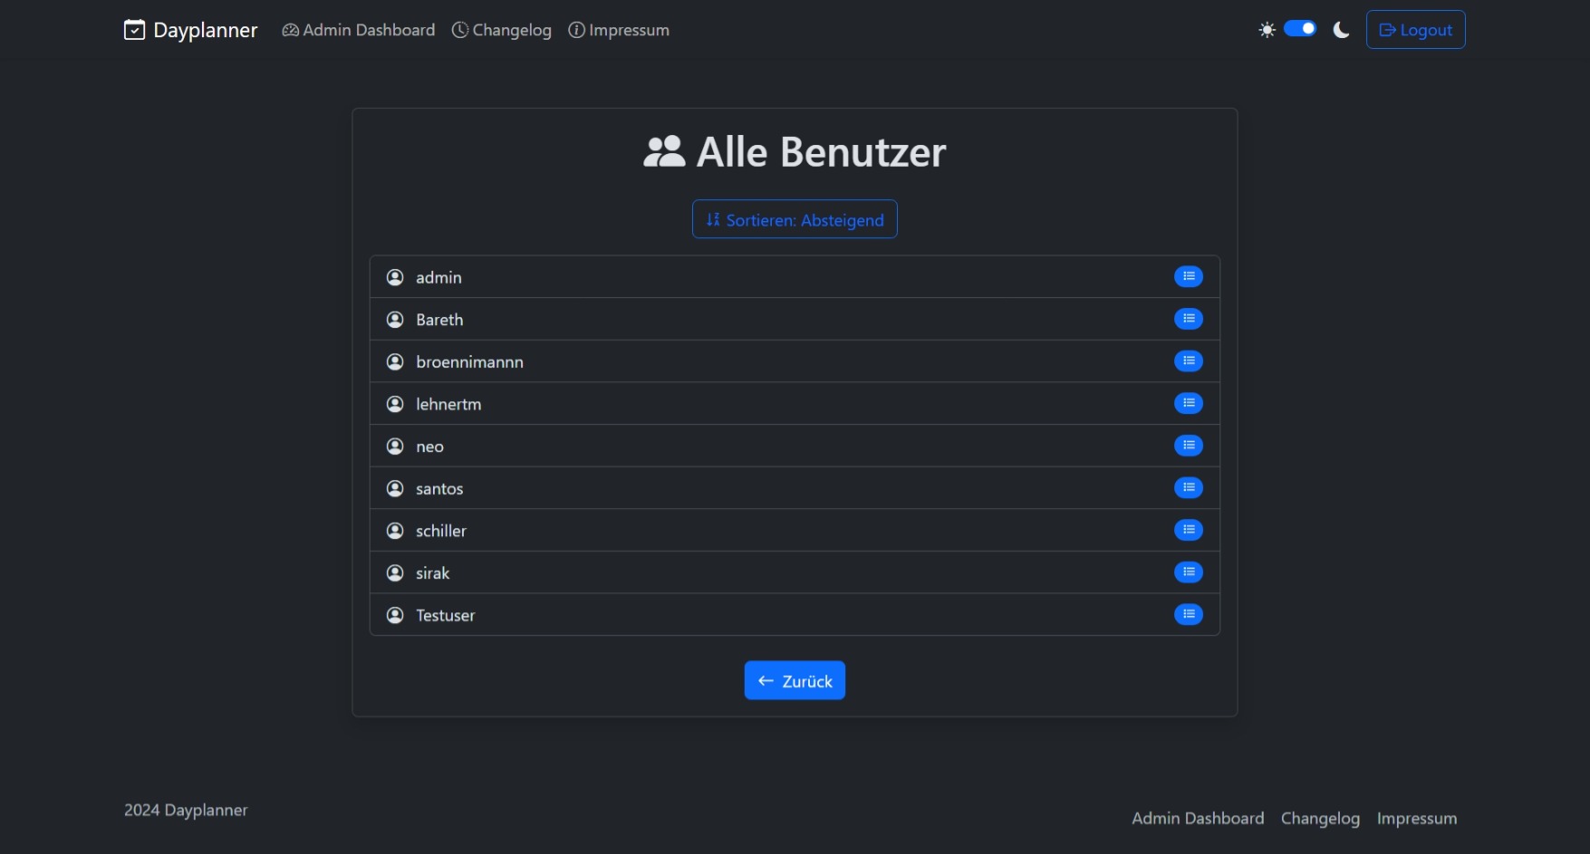Open the footer Changelog link
Screen dimensions: 1590x854
click(1320, 818)
